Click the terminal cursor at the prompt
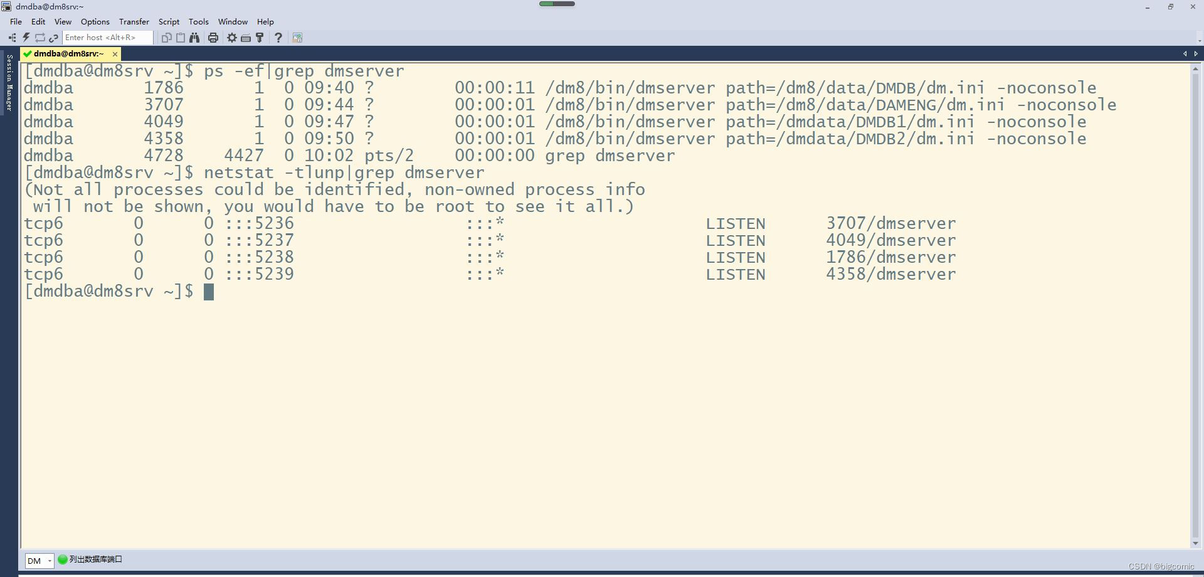 pos(209,292)
